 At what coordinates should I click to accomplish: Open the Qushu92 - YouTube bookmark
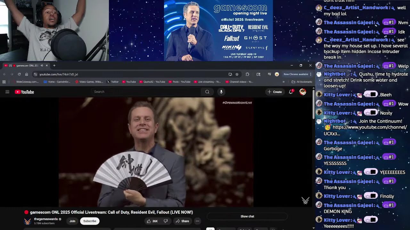(152, 82)
